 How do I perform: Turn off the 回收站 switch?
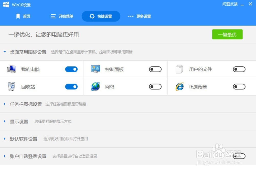click(x=71, y=87)
